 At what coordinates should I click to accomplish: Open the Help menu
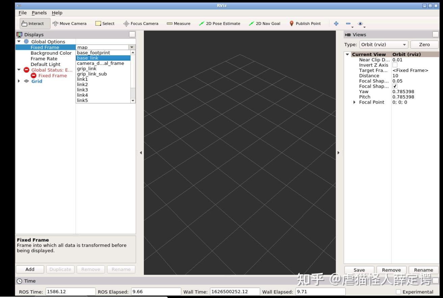click(x=57, y=13)
